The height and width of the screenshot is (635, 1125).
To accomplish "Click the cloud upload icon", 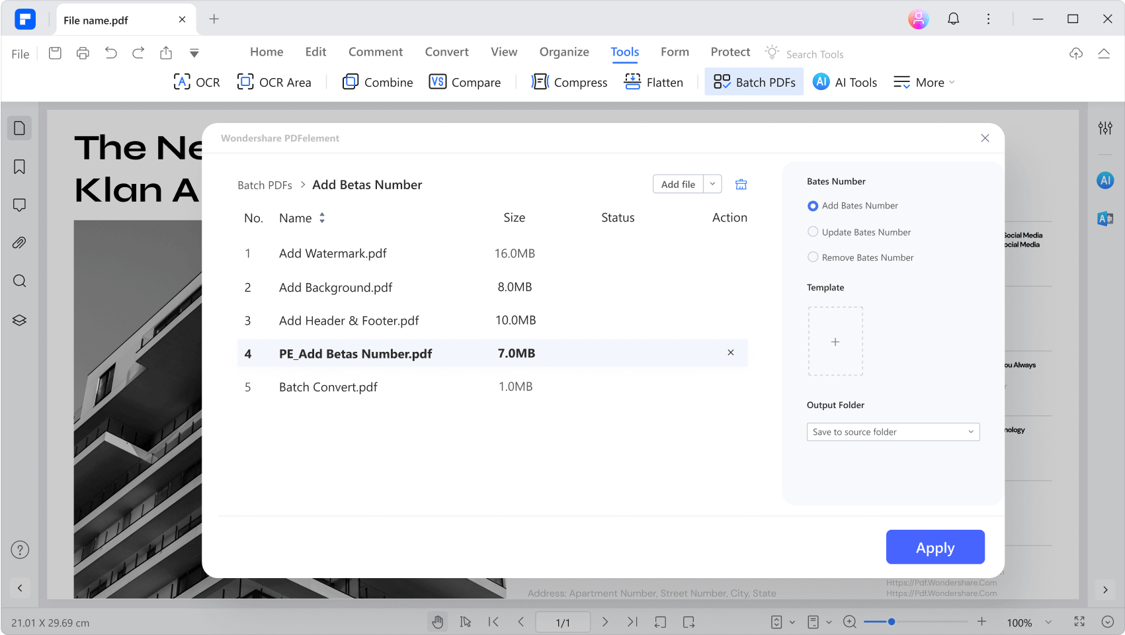I will (x=1076, y=54).
